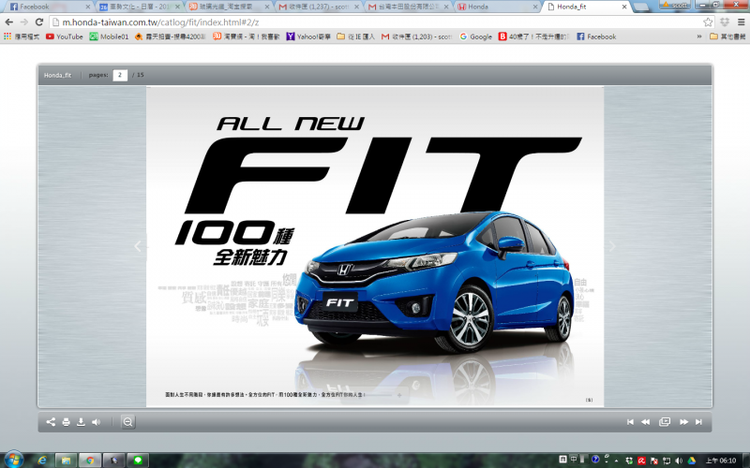Flip to previous page using left arrow
The image size is (750, 468).
point(138,246)
